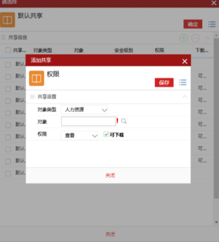Viewport: 219px width, 242px height.
Task: Check the second 默认 row checkbox
Action: pyautogui.click(x=8, y=77)
